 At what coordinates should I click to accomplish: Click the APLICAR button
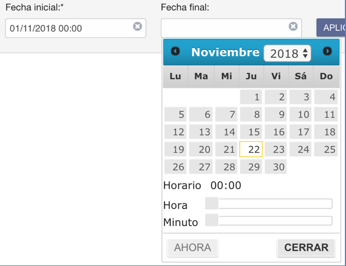(x=331, y=28)
